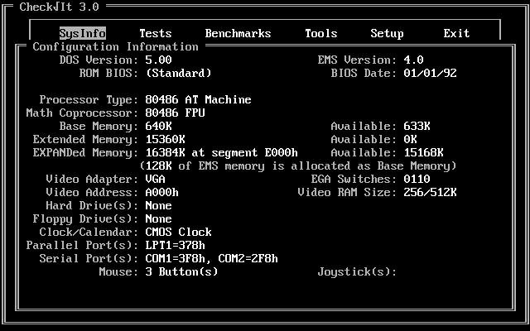Click the Hard Drive(s) value None
This screenshot has width=530, height=331.
pos(158,205)
